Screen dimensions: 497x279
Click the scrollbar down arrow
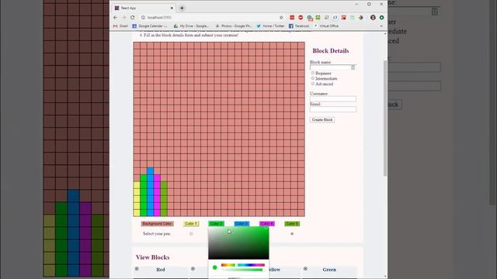point(385,277)
